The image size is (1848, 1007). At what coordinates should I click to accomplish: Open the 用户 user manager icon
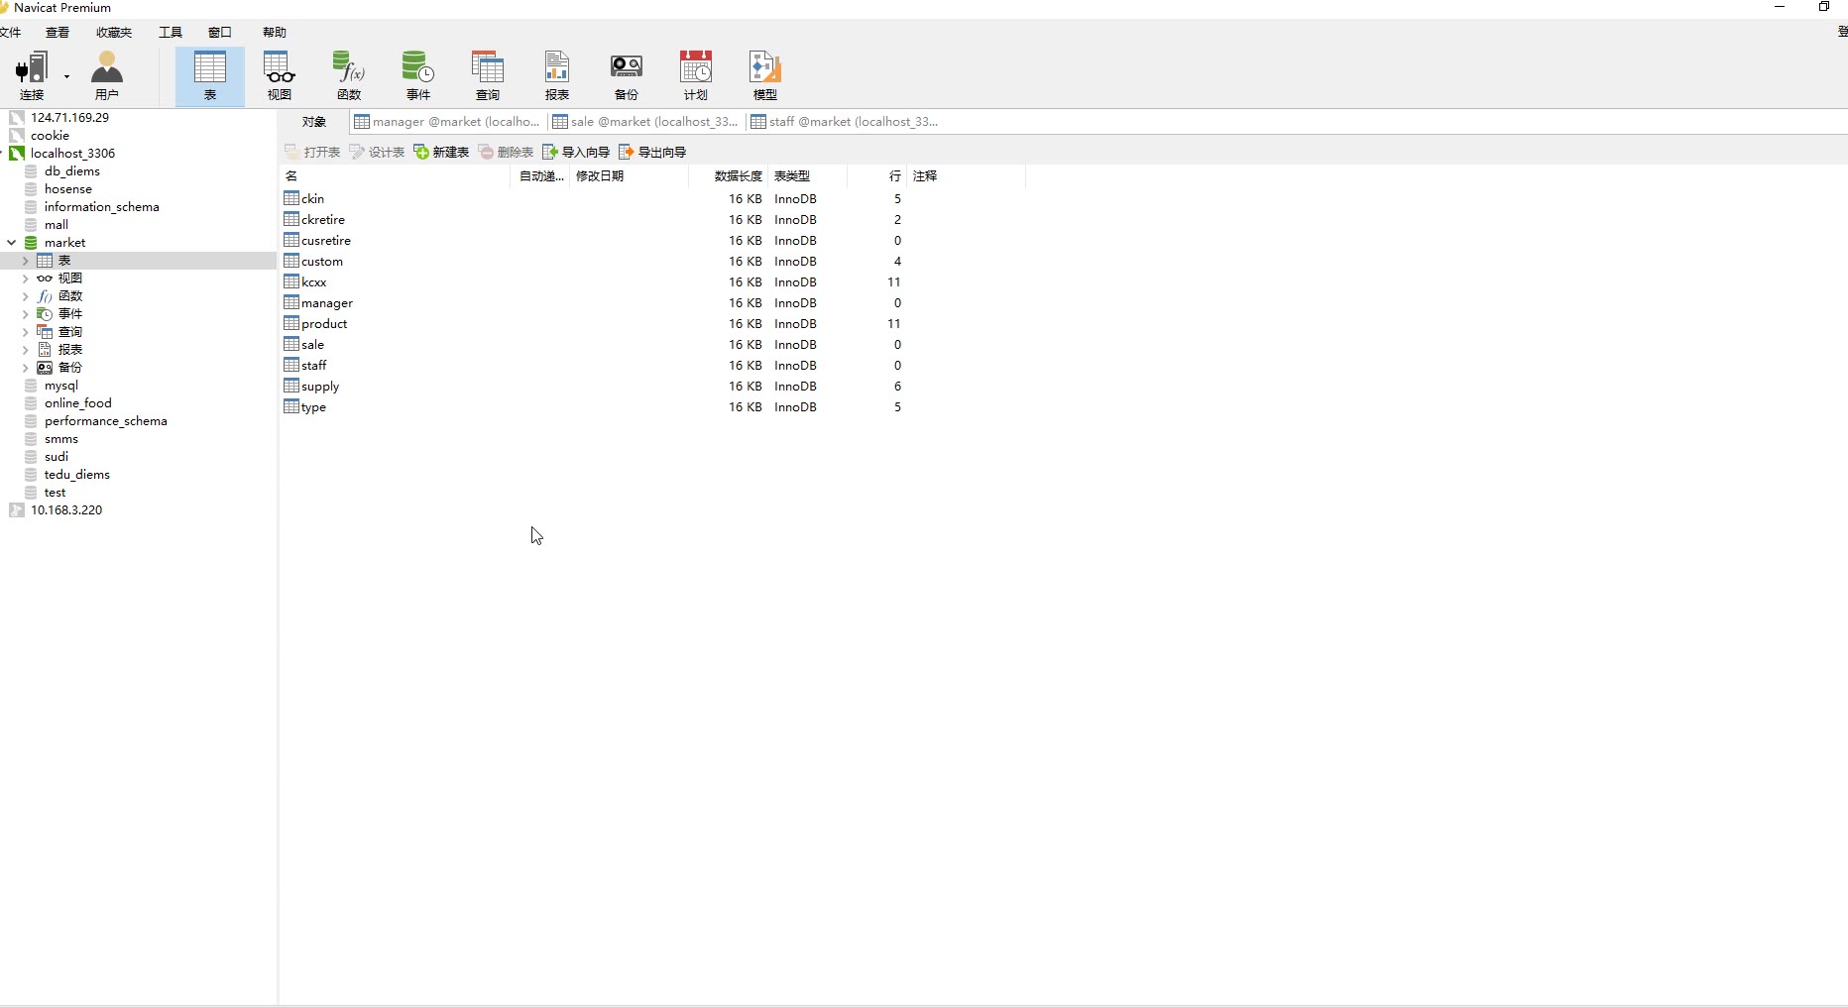107,75
